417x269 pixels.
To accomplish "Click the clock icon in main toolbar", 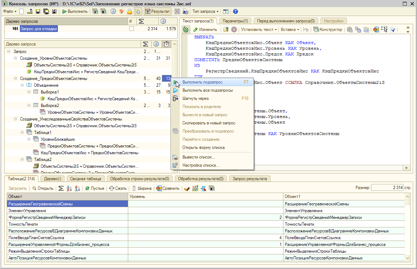I will [x=113, y=11].
